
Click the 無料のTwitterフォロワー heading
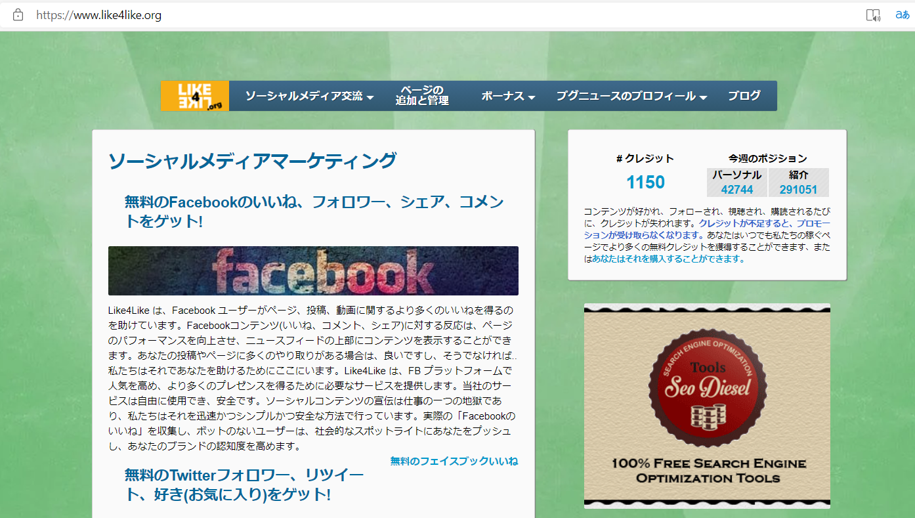pos(244,484)
